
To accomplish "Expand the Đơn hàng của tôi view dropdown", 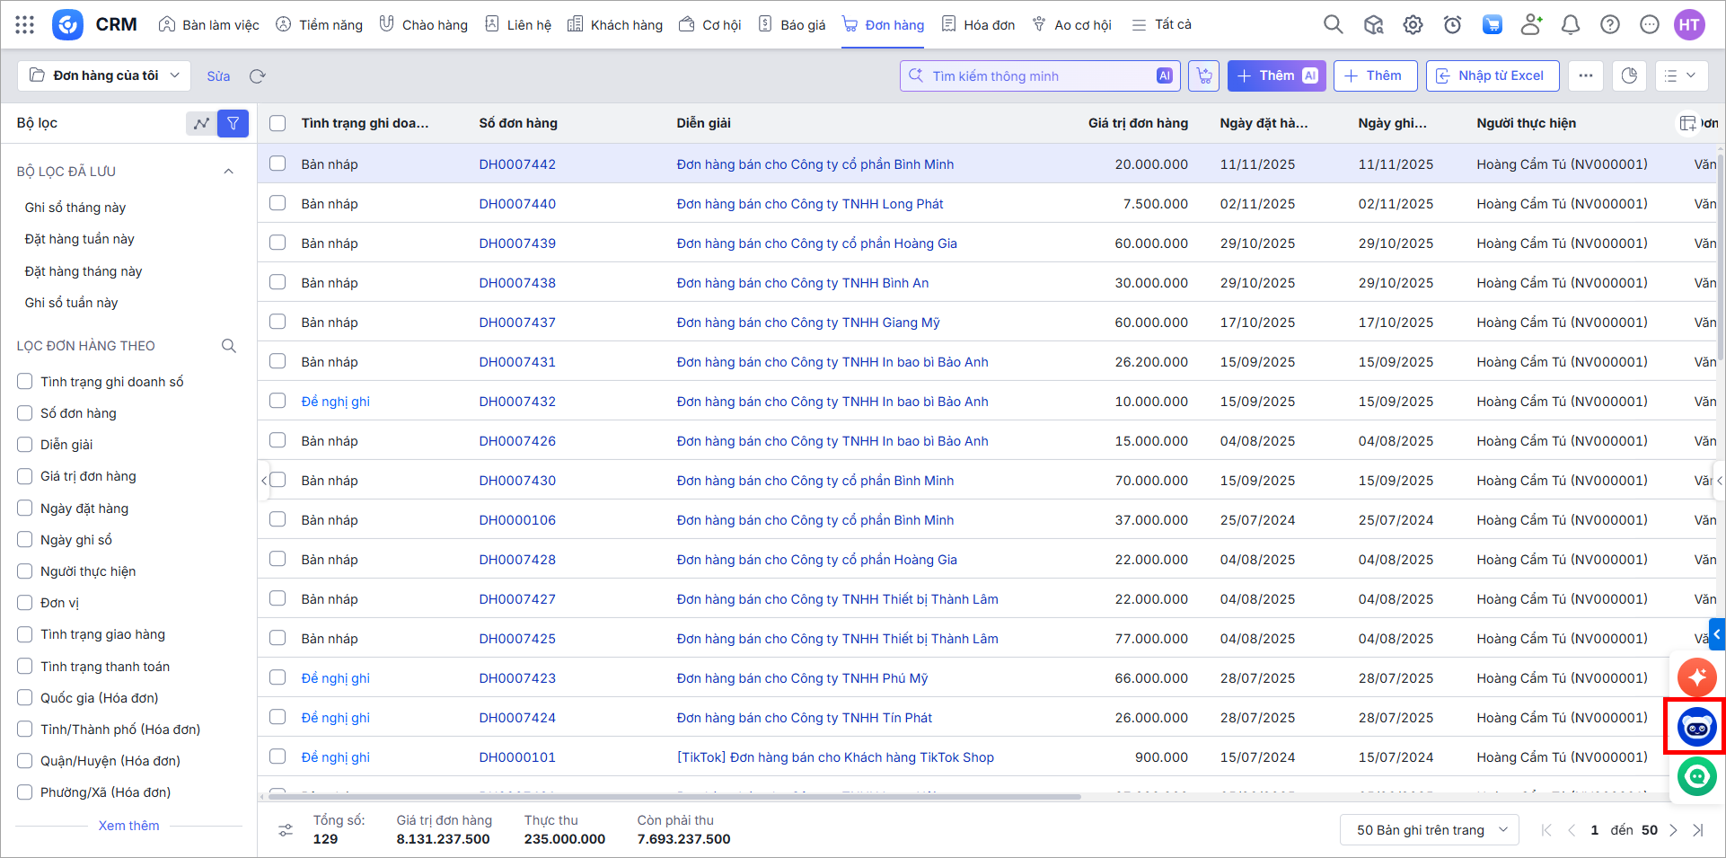I will coord(104,76).
